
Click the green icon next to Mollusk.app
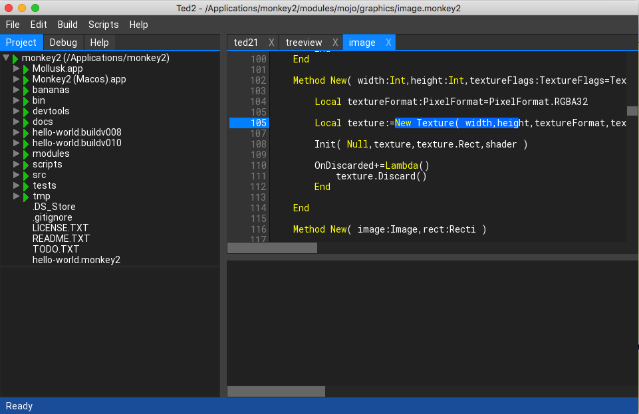coord(27,69)
